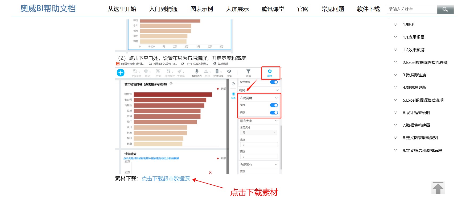Expand the 3.数据源连接 outline chevron
470x207 pixels.
[x=395, y=75]
